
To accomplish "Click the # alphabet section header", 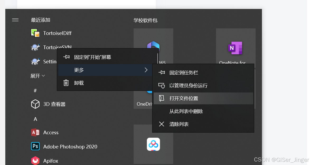I will click(35, 90).
